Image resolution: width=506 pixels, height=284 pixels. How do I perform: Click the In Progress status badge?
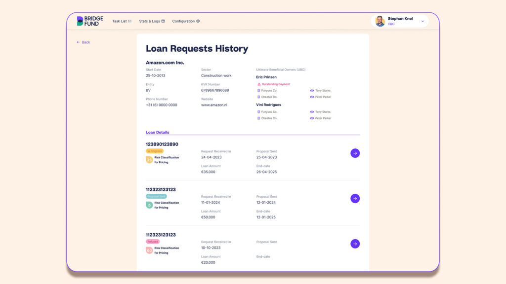pos(155,151)
